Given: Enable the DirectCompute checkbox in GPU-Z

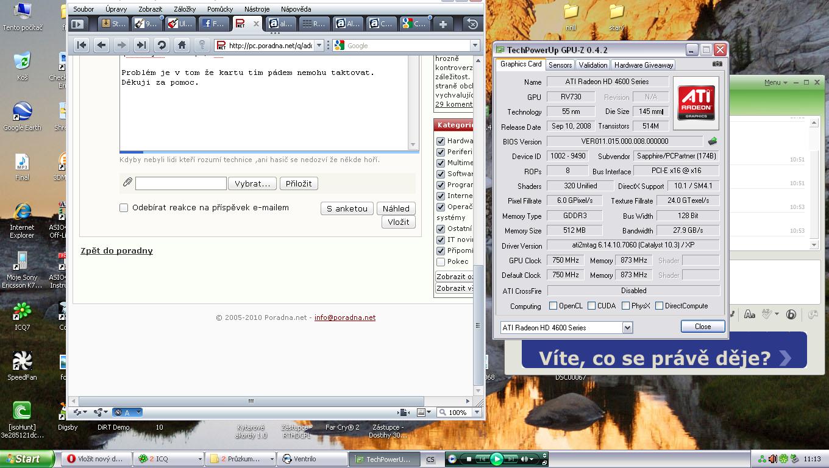Looking at the screenshot, I should coord(659,306).
